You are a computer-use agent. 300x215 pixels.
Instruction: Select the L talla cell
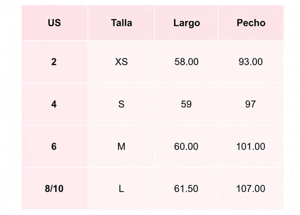(x=121, y=189)
